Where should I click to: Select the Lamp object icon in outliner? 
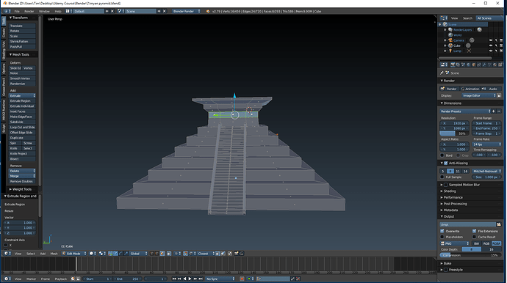click(450, 51)
